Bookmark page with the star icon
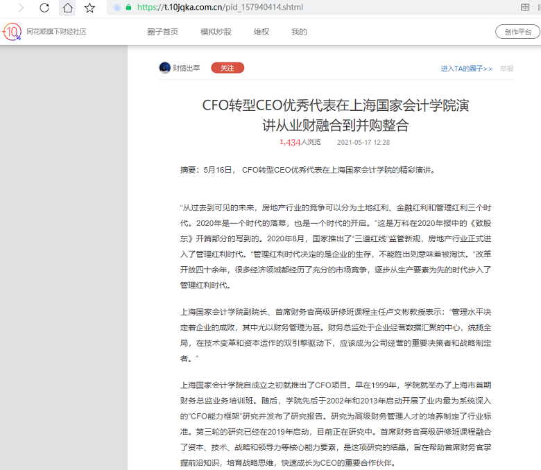 click(x=89, y=8)
